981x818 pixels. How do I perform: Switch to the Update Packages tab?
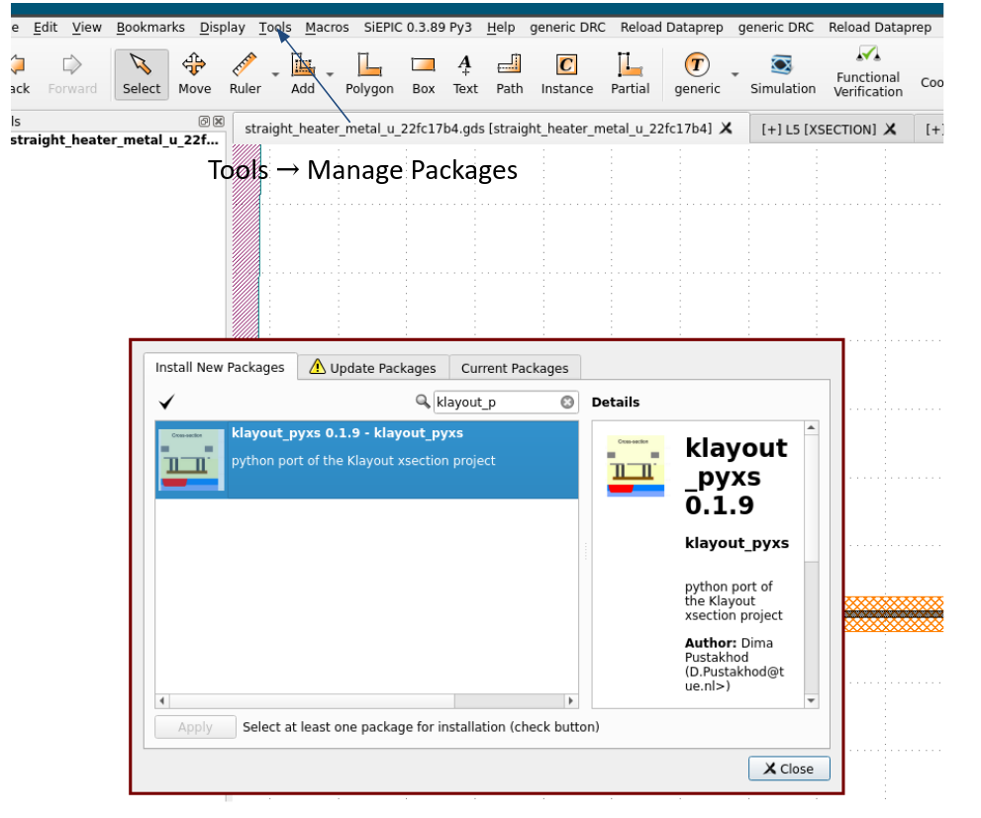tap(372, 368)
